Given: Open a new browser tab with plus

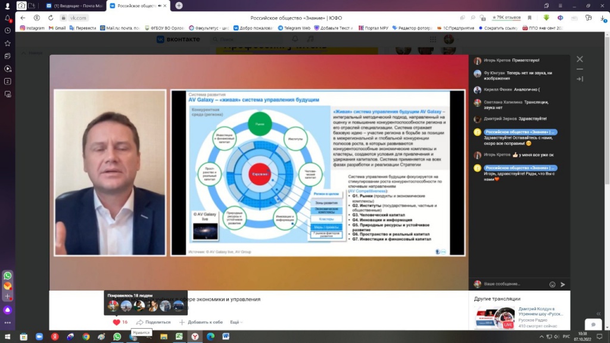Looking at the screenshot, I should [179, 5].
